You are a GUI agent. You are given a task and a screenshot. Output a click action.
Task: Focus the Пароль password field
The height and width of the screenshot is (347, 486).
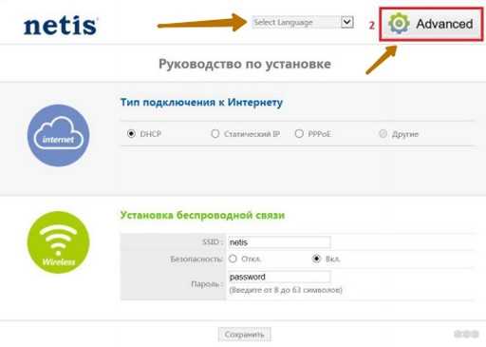click(279, 277)
